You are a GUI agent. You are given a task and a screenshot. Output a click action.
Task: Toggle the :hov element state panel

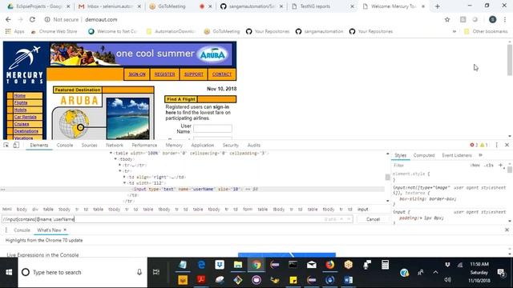click(x=475, y=166)
